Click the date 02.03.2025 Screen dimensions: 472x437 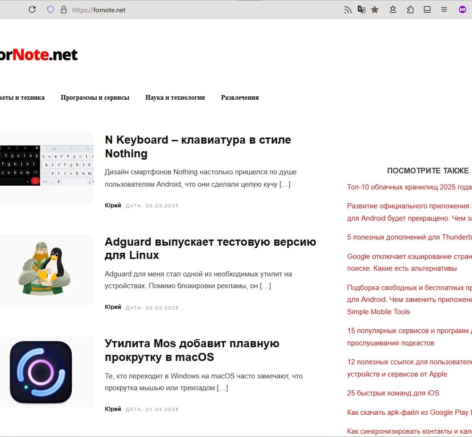click(x=162, y=308)
